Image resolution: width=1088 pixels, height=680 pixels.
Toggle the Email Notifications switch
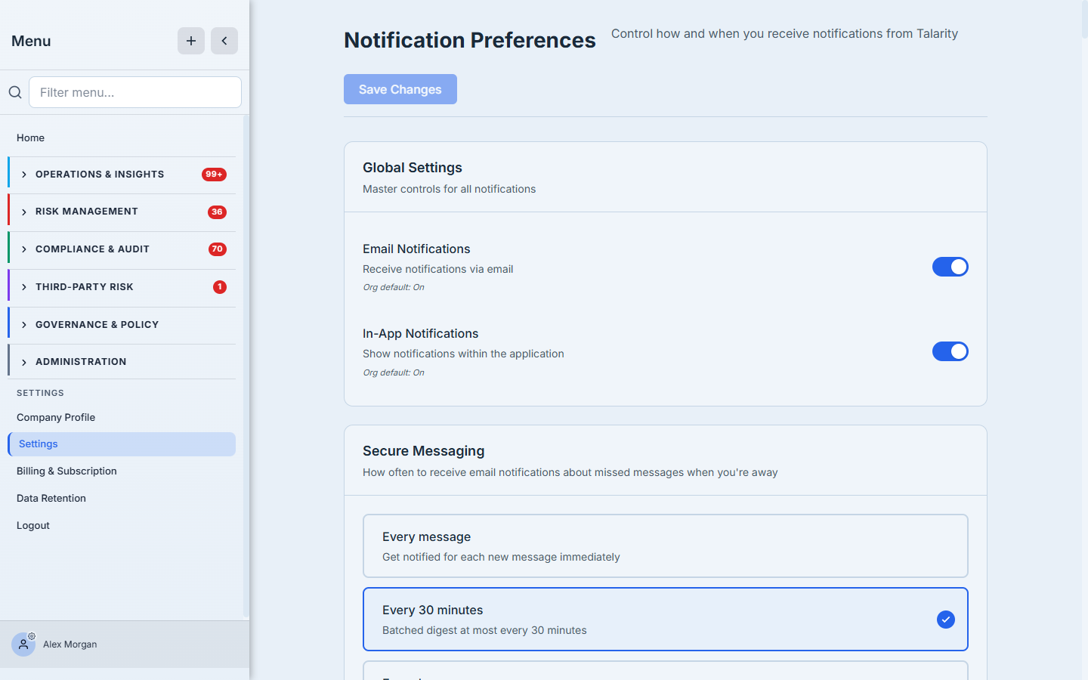point(950,267)
